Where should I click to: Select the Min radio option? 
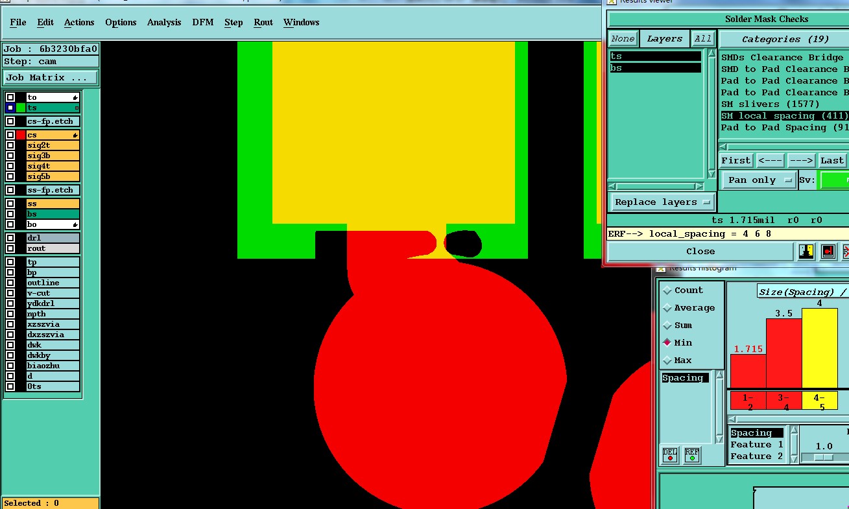pyautogui.click(x=667, y=343)
